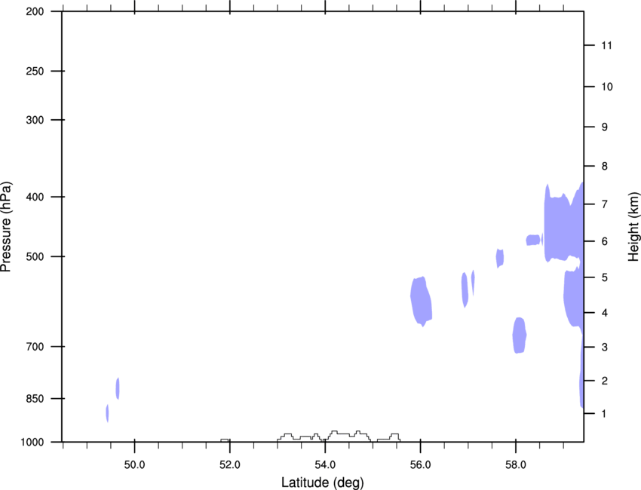Click latitude tick label 58.0

tap(516, 465)
